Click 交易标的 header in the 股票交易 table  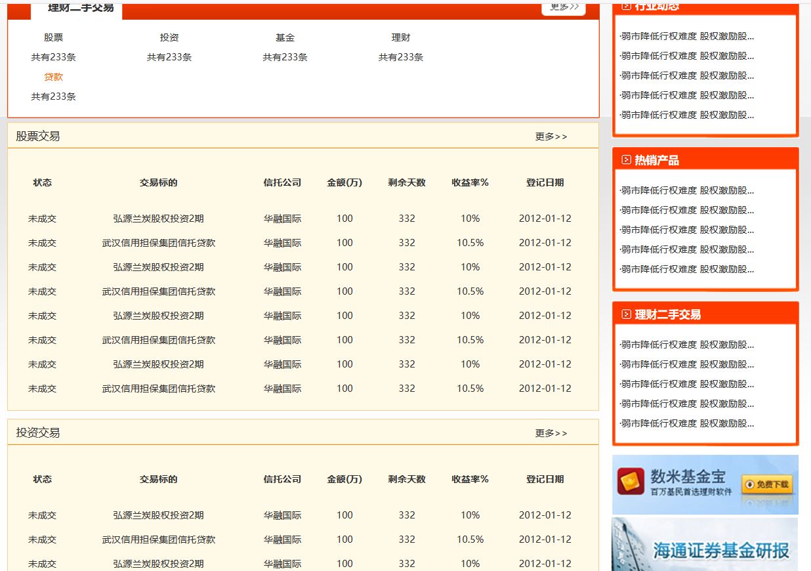click(159, 182)
